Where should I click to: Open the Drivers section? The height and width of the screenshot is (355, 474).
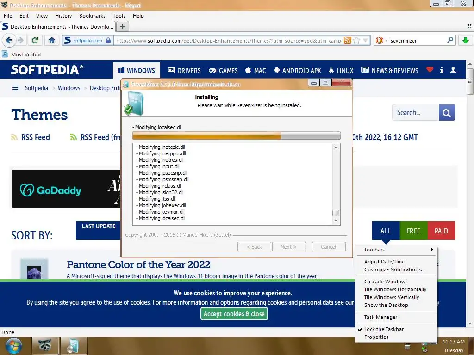coord(184,70)
